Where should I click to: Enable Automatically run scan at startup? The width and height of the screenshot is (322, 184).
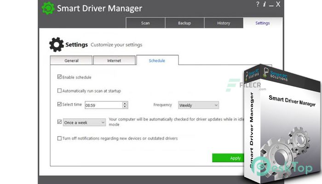coord(59,91)
